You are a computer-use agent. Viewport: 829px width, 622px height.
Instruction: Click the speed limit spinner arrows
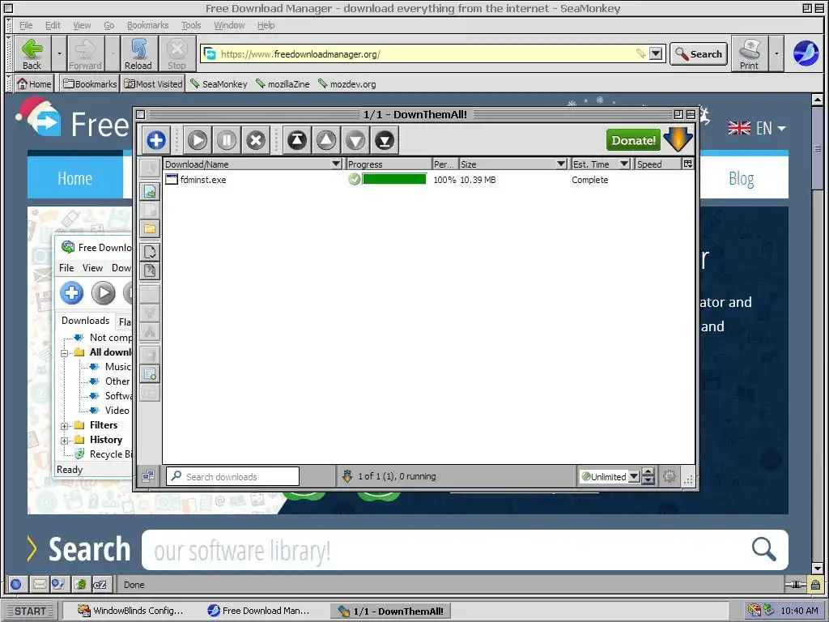[x=648, y=476]
